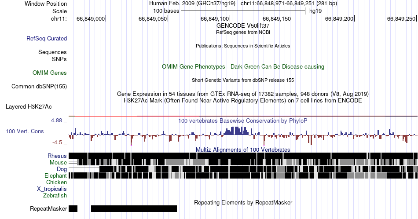Screen dimensions: 418x219
Task: Select the X_tropicalis alignment label
Action: [52, 189]
